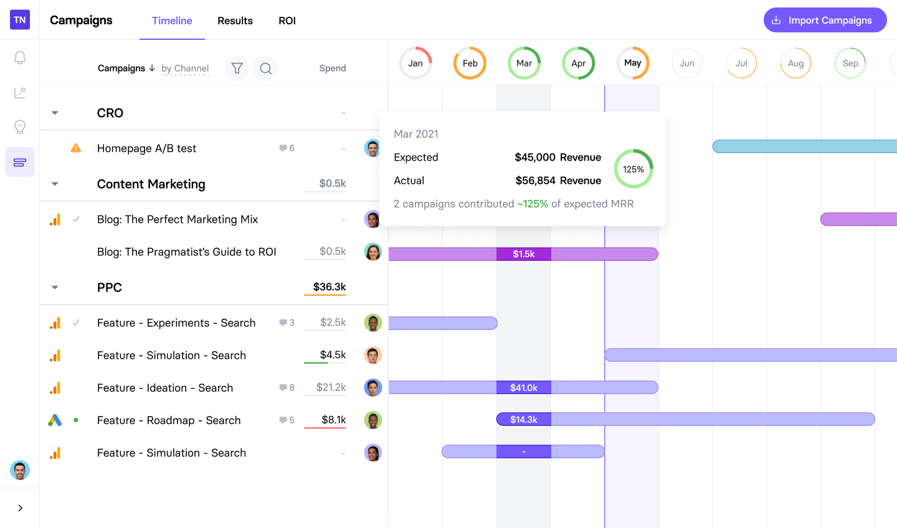Click the Google Ads icon on Feature - Roadmap - Search
The width and height of the screenshot is (897, 528).
coord(55,420)
